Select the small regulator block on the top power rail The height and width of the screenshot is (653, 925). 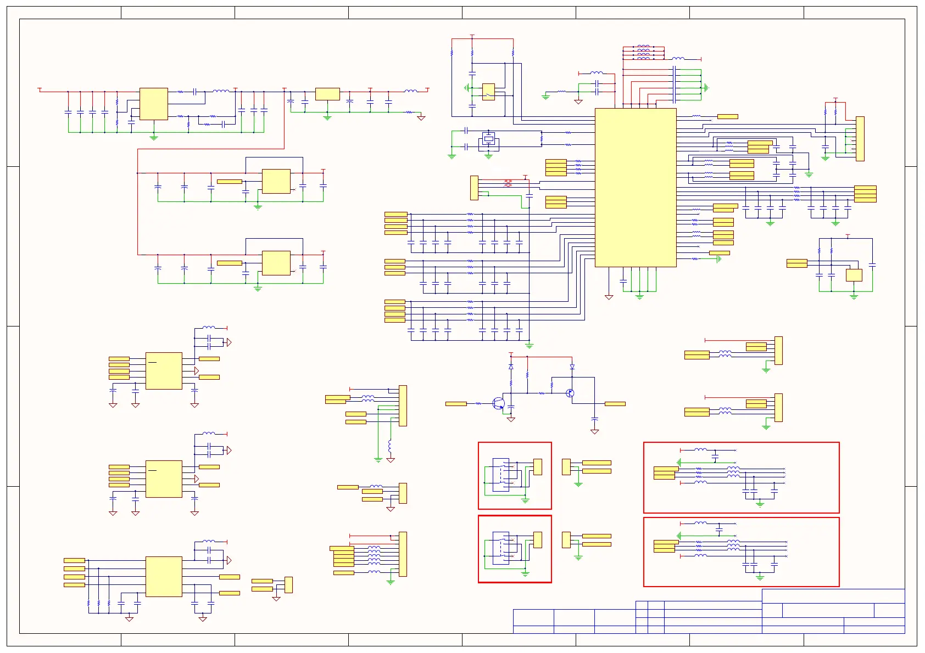pyautogui.click(x=327, y=94)
